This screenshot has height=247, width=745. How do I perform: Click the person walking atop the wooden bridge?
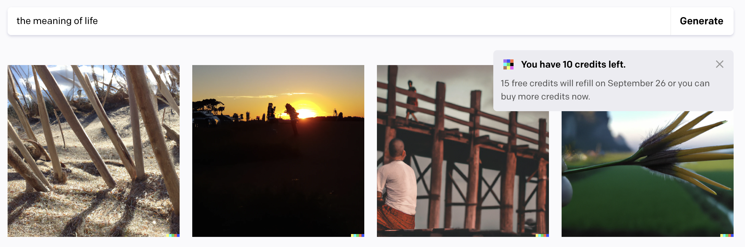coord(411,100)
